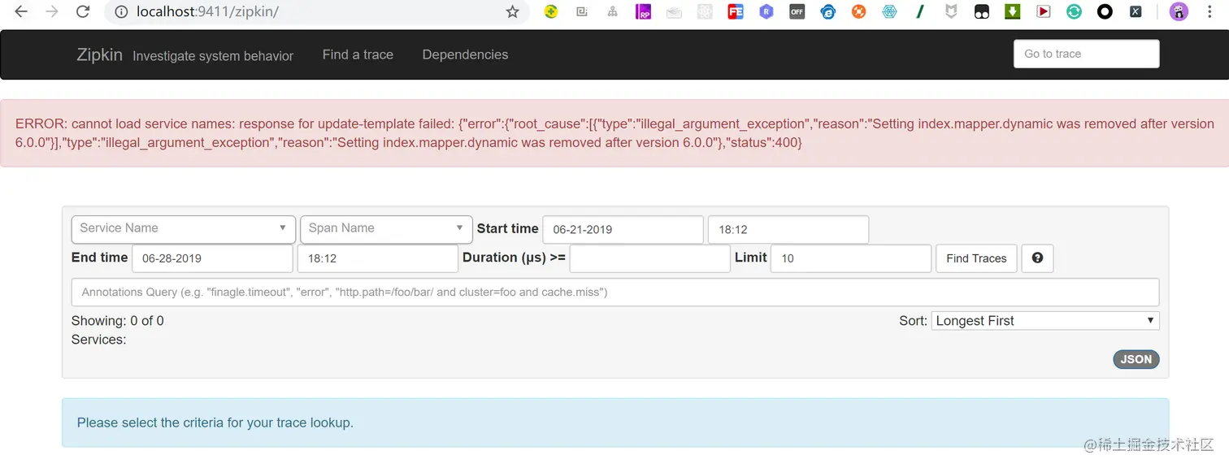Open the spider web extension icon

[x=889, y=12]
